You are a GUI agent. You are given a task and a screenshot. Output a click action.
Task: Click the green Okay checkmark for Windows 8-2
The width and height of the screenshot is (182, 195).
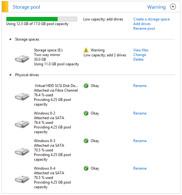[x=86, y=113]
